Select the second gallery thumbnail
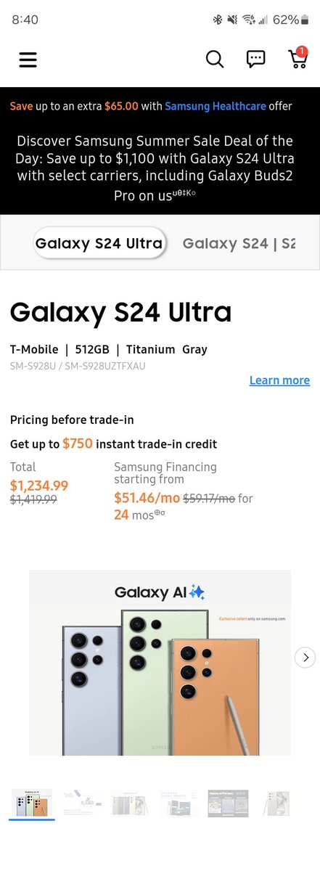 pos(81,803)
